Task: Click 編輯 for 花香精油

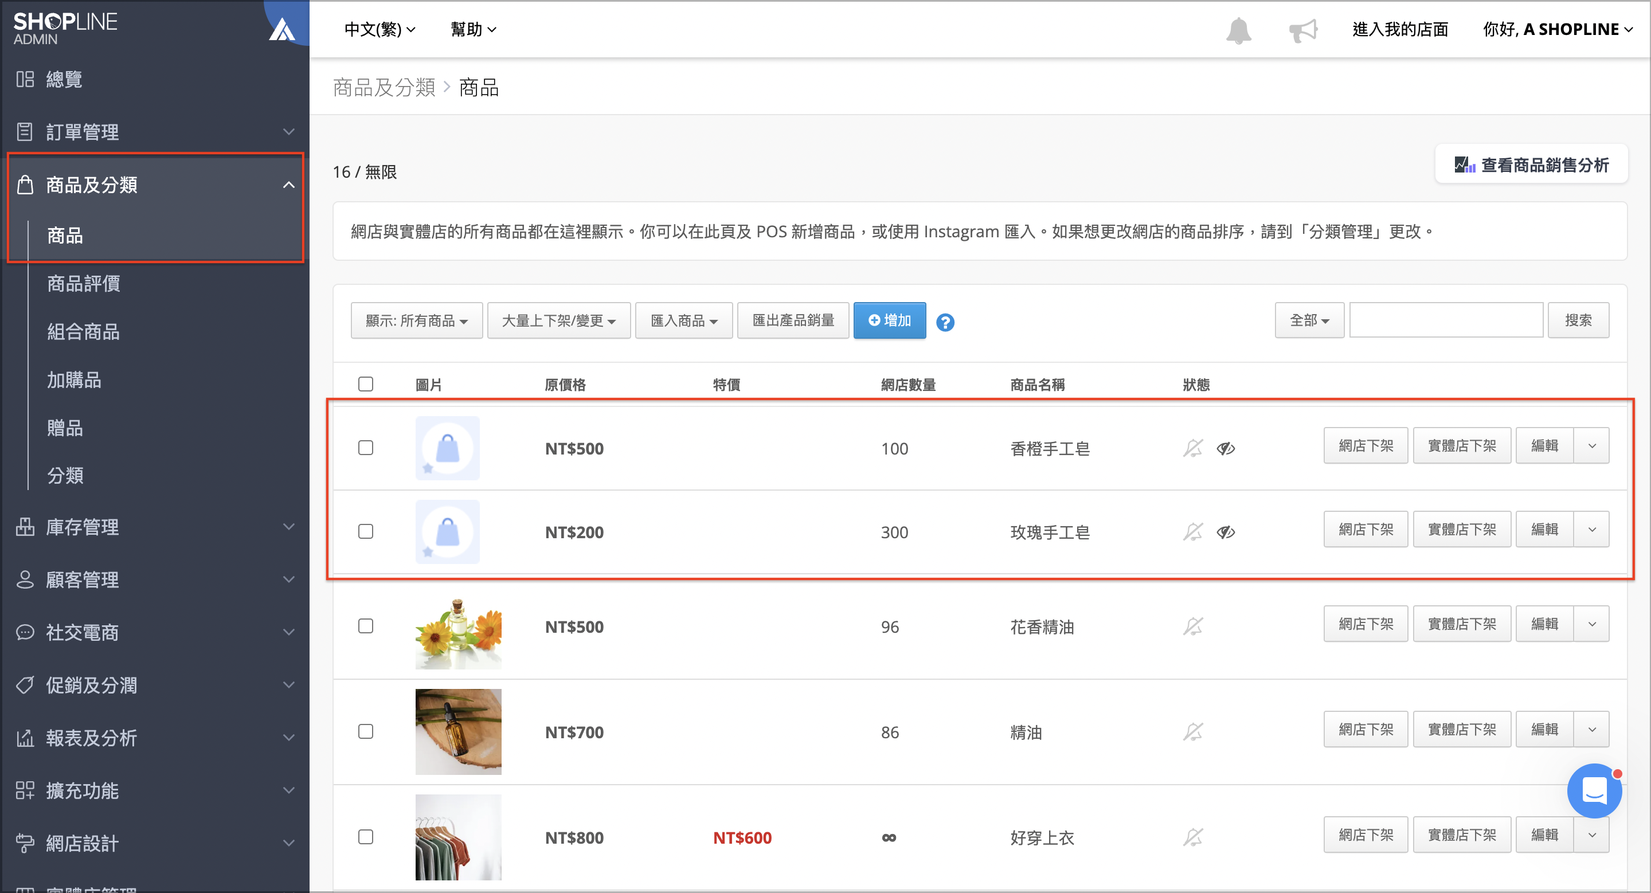Action: (1544, 623)
